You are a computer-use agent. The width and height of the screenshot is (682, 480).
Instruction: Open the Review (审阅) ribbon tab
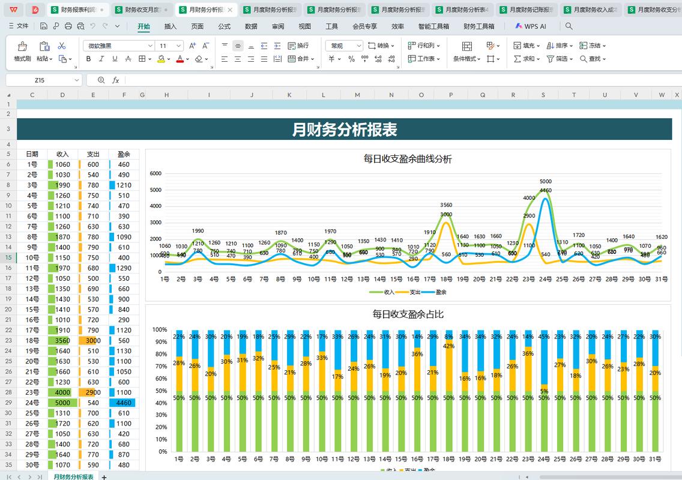278,26
